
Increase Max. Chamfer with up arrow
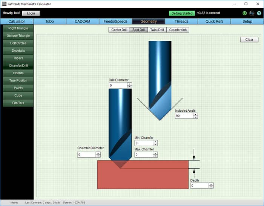click(155, 153)
